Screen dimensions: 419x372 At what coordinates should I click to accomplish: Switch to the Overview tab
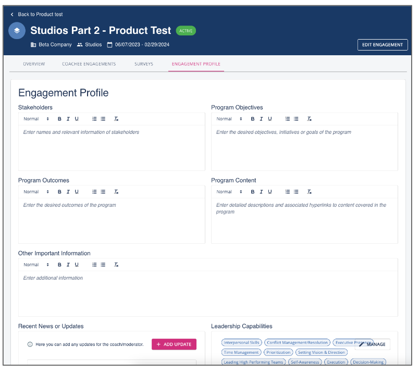(x=34, y=64)
